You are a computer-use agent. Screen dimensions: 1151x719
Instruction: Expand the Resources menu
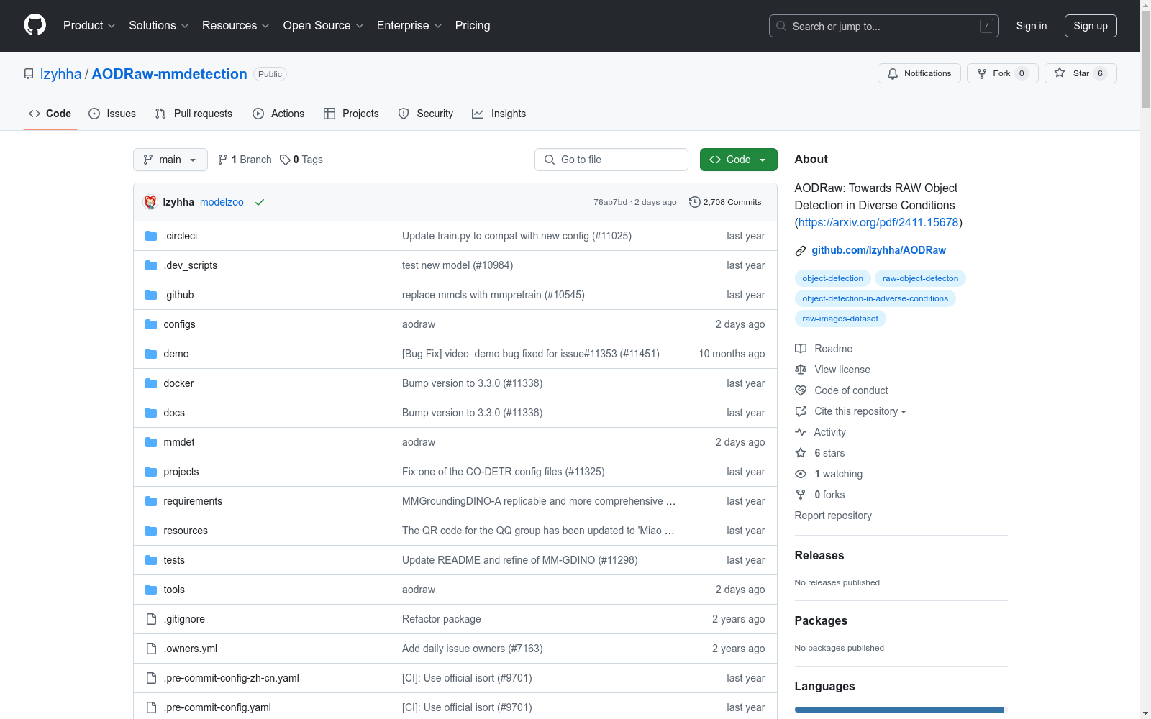coord(236,26)
